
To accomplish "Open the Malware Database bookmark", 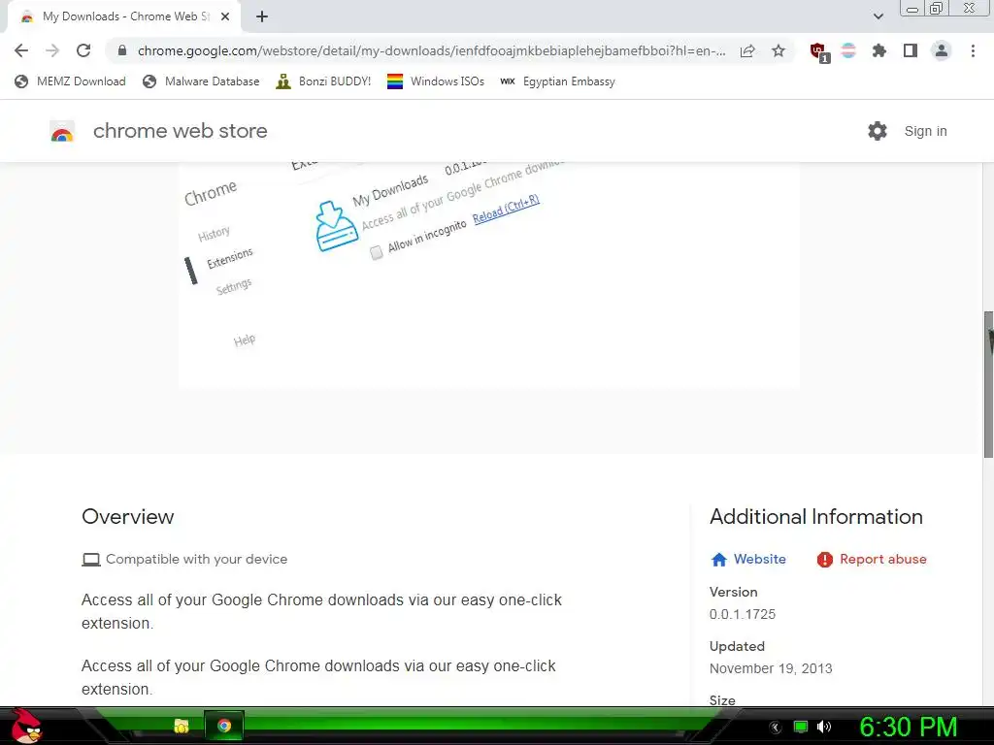I will point(201,81).
